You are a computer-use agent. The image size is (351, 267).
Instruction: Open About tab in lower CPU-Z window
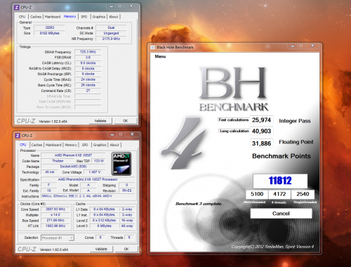[114, 145]
